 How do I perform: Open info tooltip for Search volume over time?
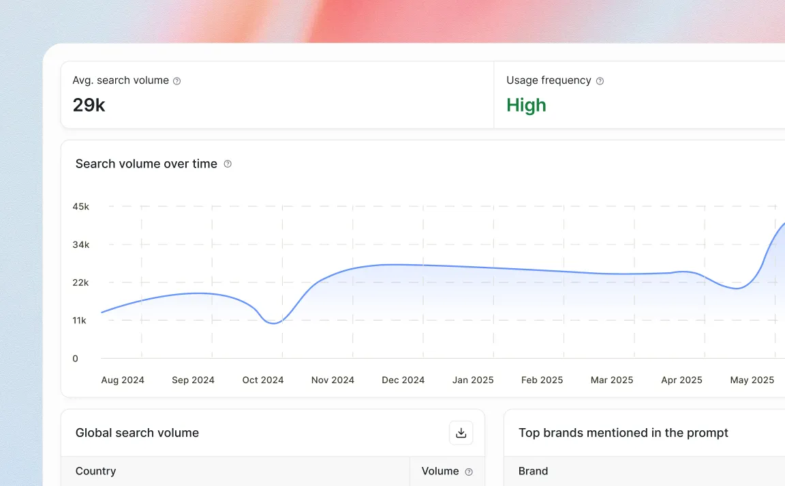tap(228, 164)
